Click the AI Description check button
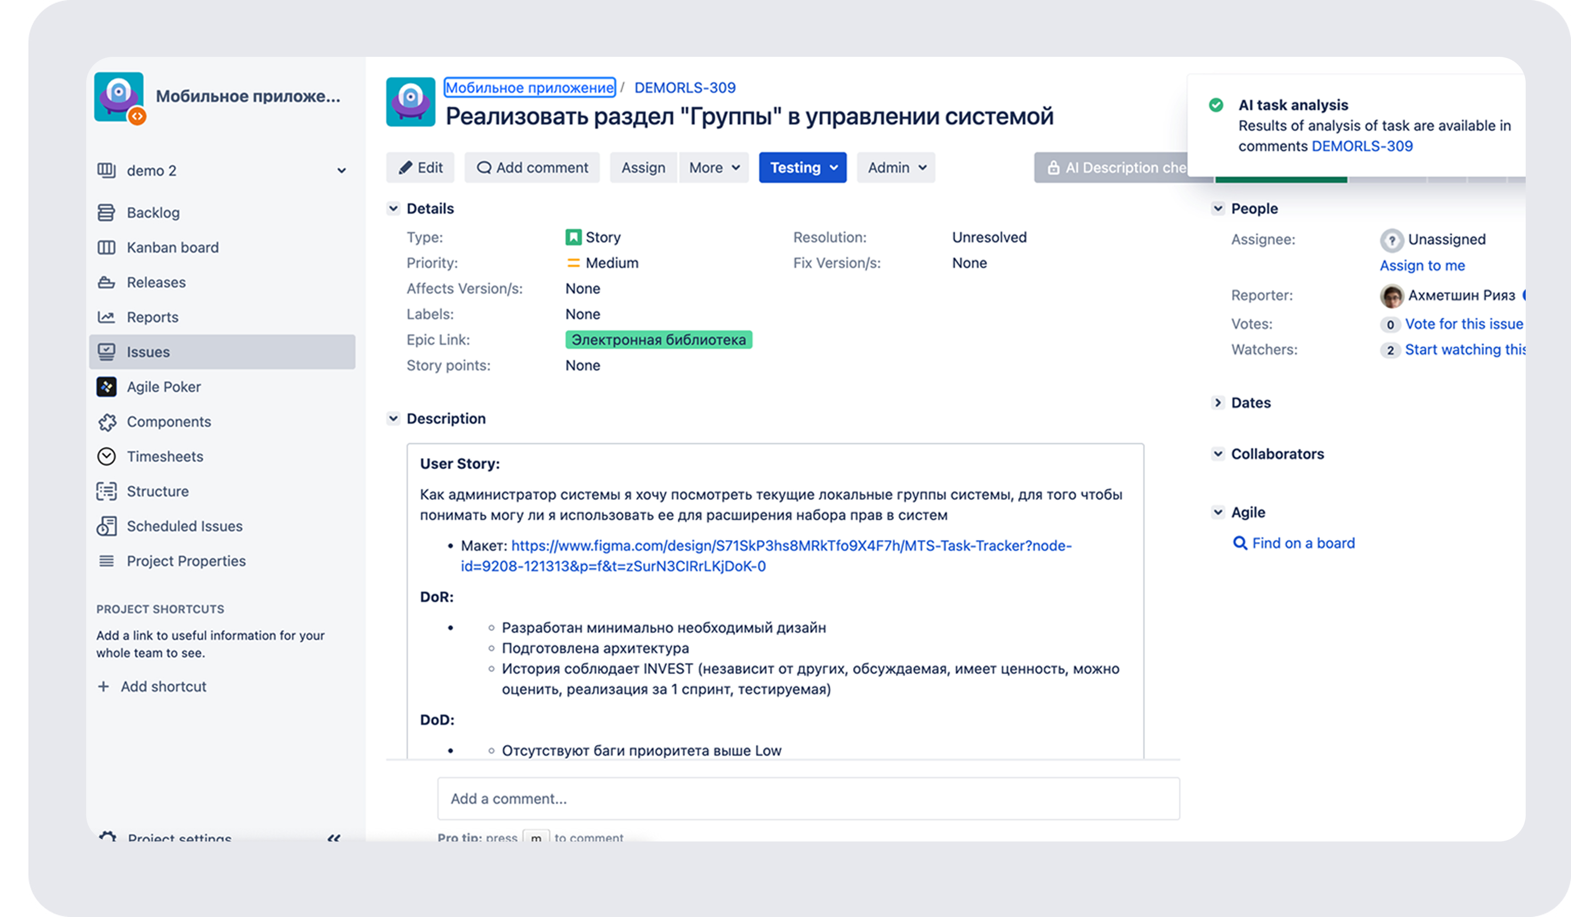 (x=1112, y=167)
